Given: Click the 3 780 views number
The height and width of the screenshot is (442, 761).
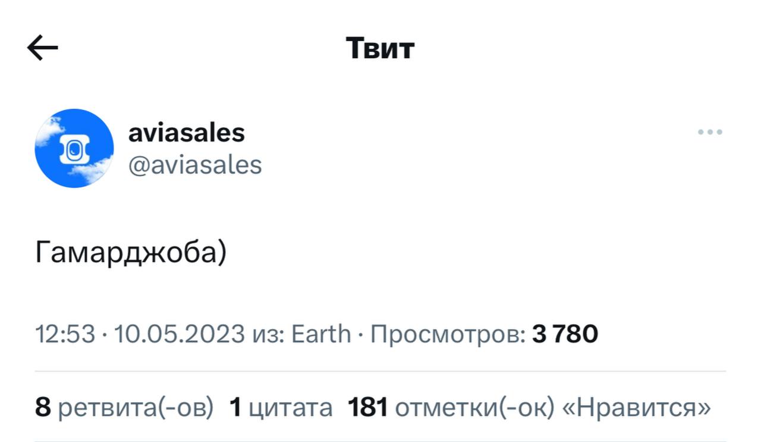Looking at the screenshot, I should tap(565, 334).
